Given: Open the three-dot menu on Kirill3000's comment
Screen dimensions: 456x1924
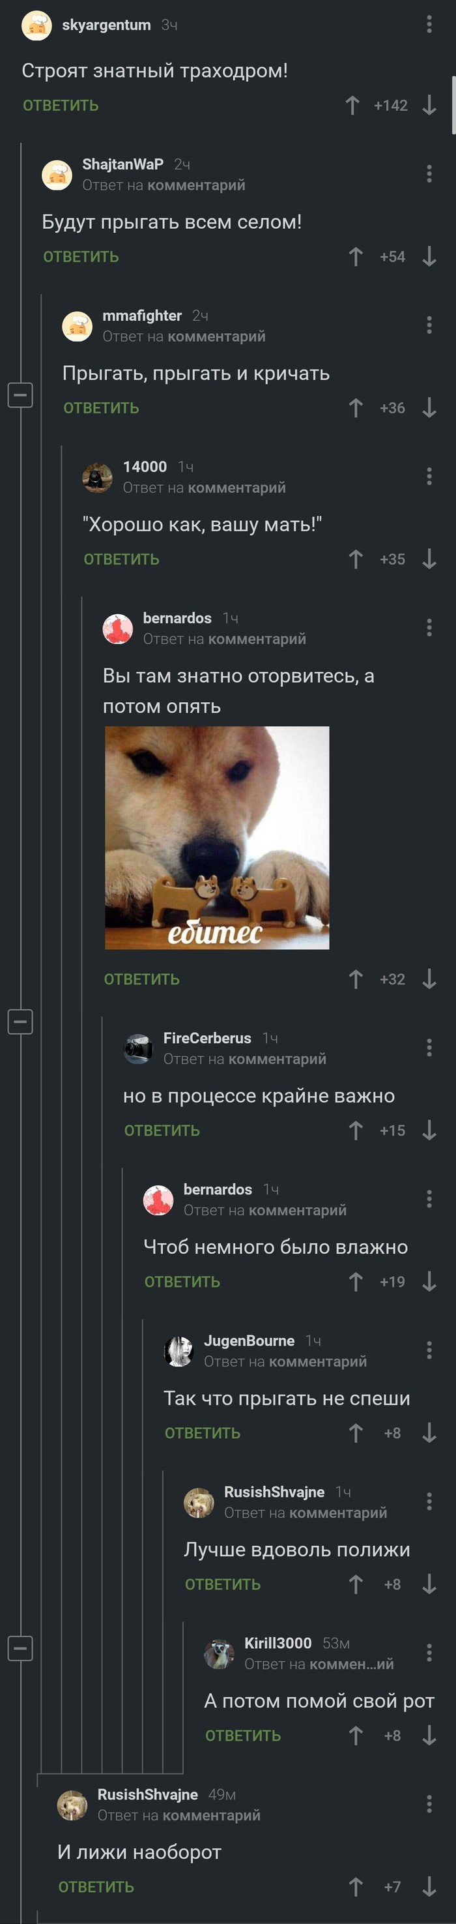Looking at the screenshot, I should [x=429, y=1652].
